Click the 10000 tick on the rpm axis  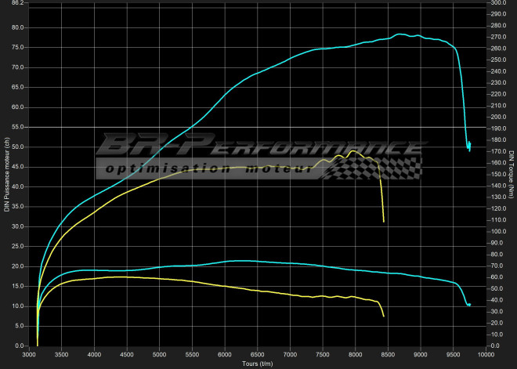click(485, 354)
